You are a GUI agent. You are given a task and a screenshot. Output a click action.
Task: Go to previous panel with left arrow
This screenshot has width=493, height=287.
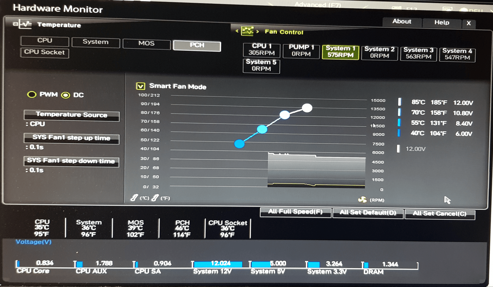(x=237, y=31)
